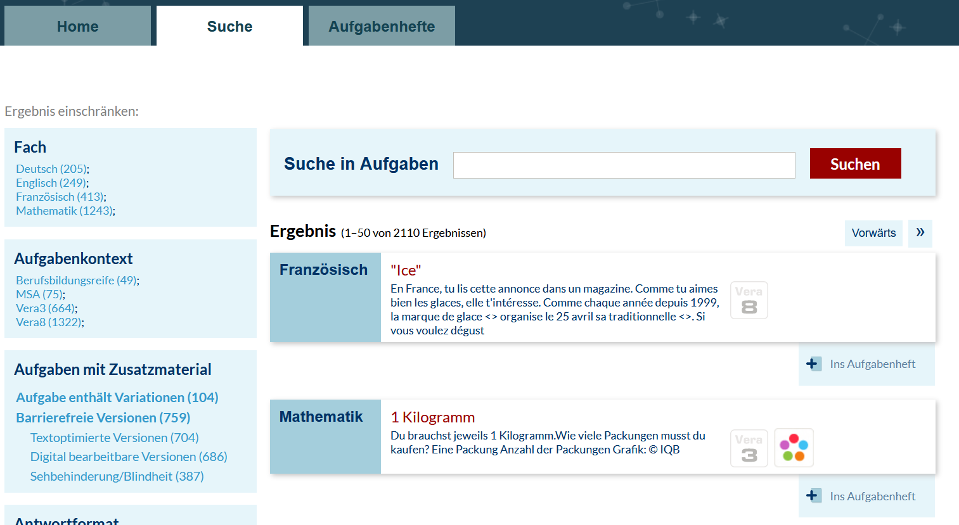Jump to last page with double-chevron button
This screenshot has height=525, width=959.
tap(920, 233)
